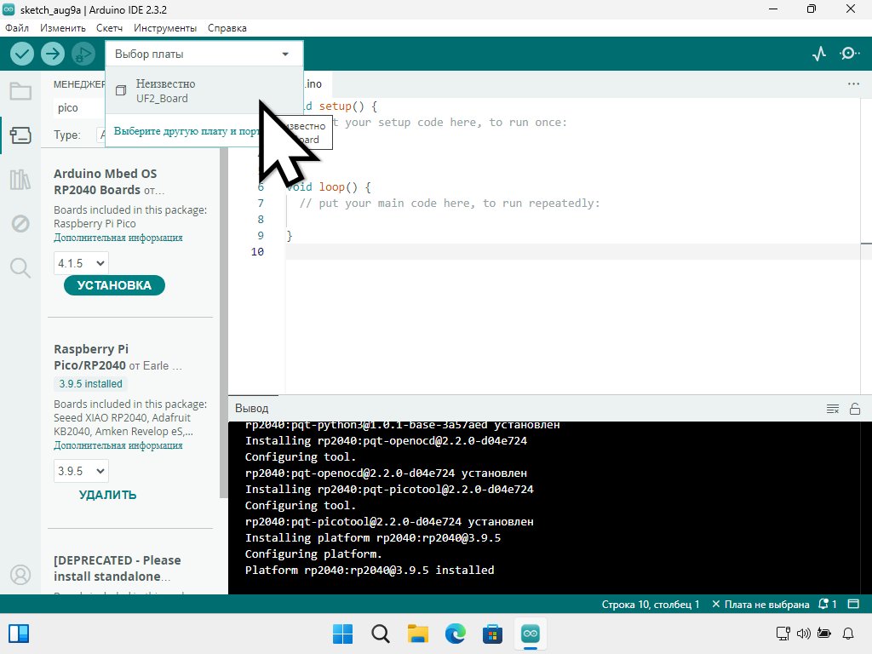Click Плата не выбрана in status bar

[760, 604]
